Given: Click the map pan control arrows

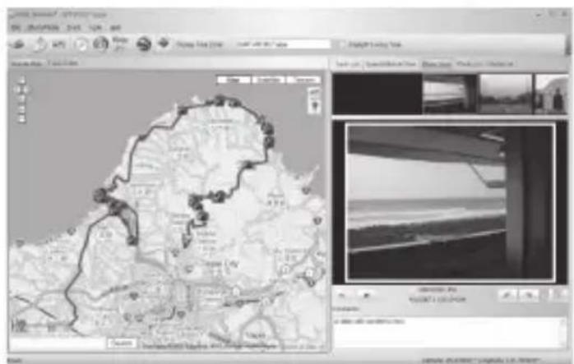Looking at the screenshot, I should pyautogui.click(x=22, y=90).
